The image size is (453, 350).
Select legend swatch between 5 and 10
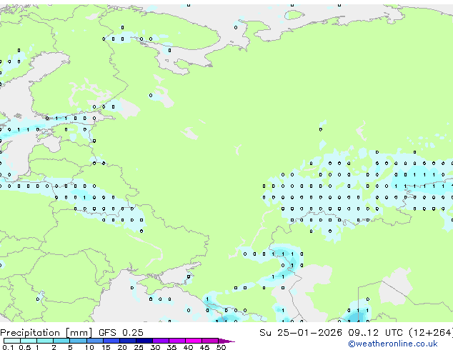pos(78,341)
